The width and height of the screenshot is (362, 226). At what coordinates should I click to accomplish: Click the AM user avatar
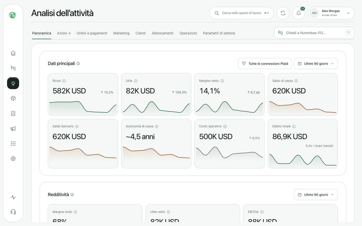click(314, 13)
